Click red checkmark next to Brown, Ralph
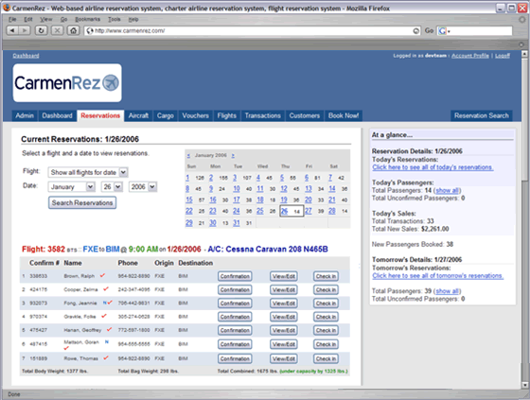This screenshot has width=530, height=400. [x=102, y=275]
